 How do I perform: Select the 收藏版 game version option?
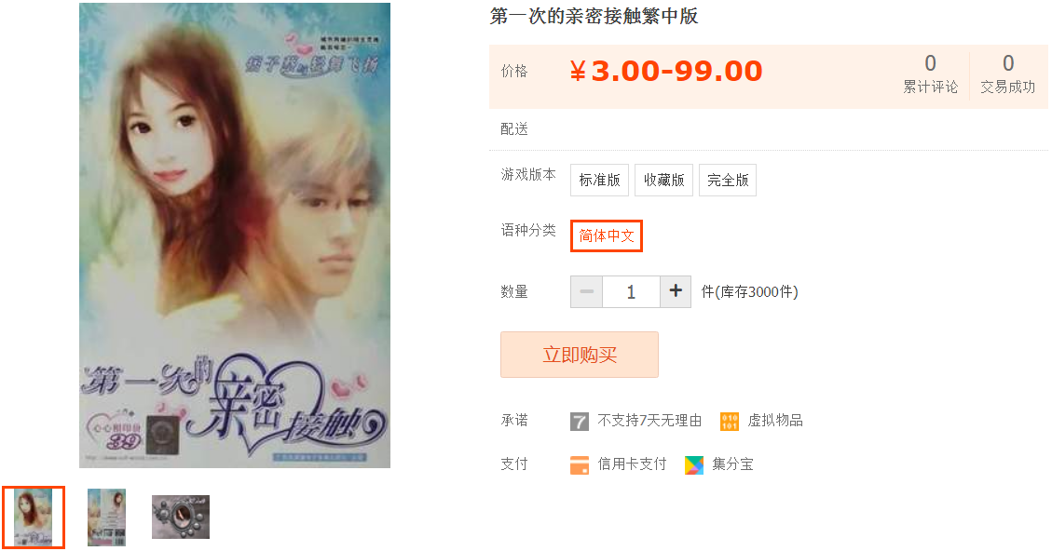click(663, 180)
